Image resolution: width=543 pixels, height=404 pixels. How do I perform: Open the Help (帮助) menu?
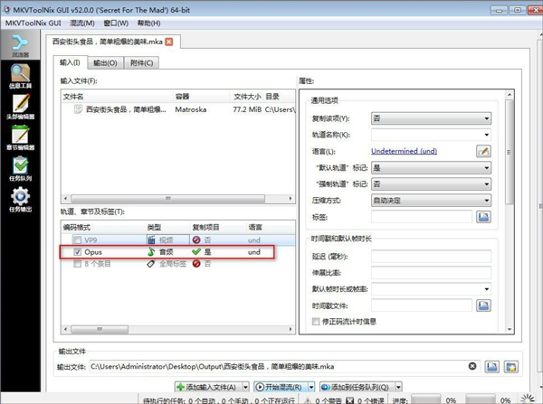pos(149,23)
